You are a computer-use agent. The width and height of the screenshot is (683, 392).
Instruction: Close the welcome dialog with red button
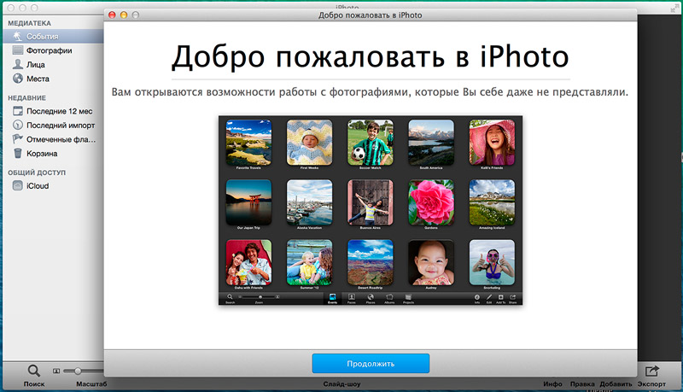click(x=112, y=15)
